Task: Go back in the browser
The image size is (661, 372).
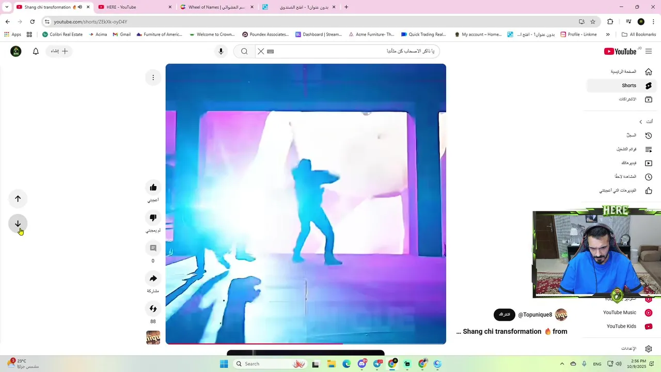Action: coord(7,22)
